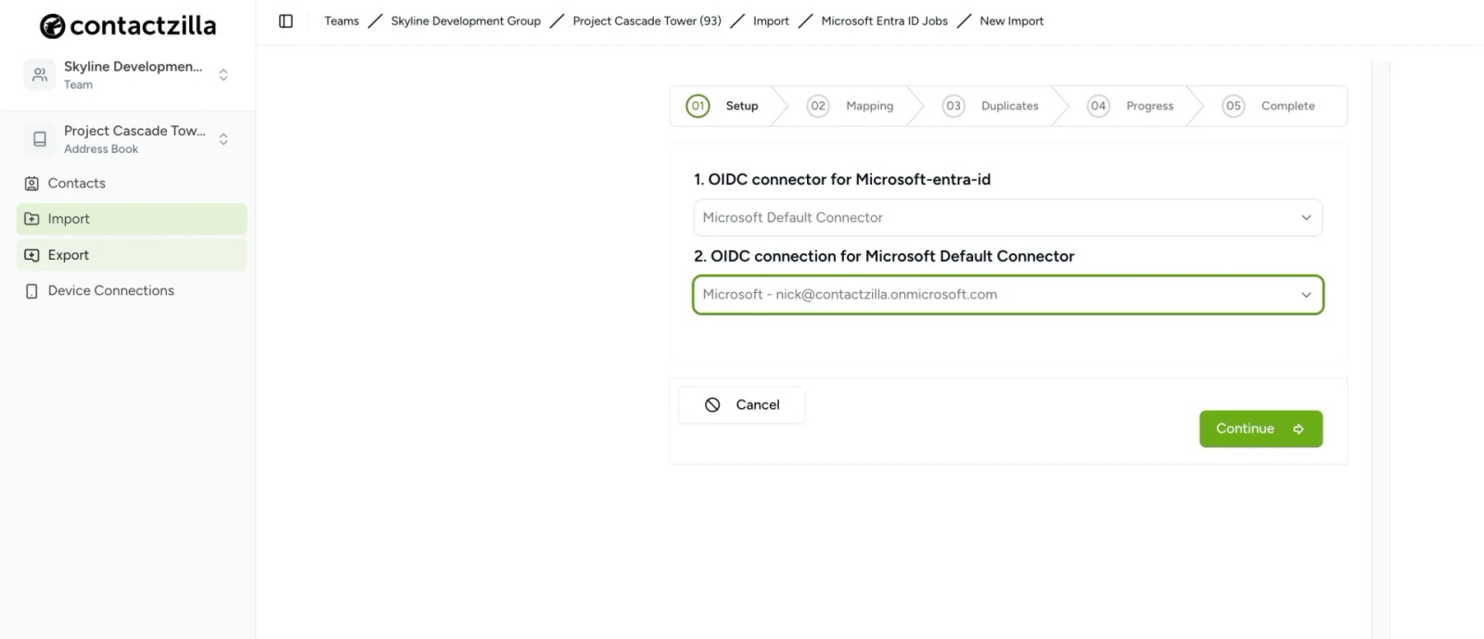The width and height of the screenshot is (1484, 639).
Task: Click the step 04 circle
Action: click(1098, 106)
